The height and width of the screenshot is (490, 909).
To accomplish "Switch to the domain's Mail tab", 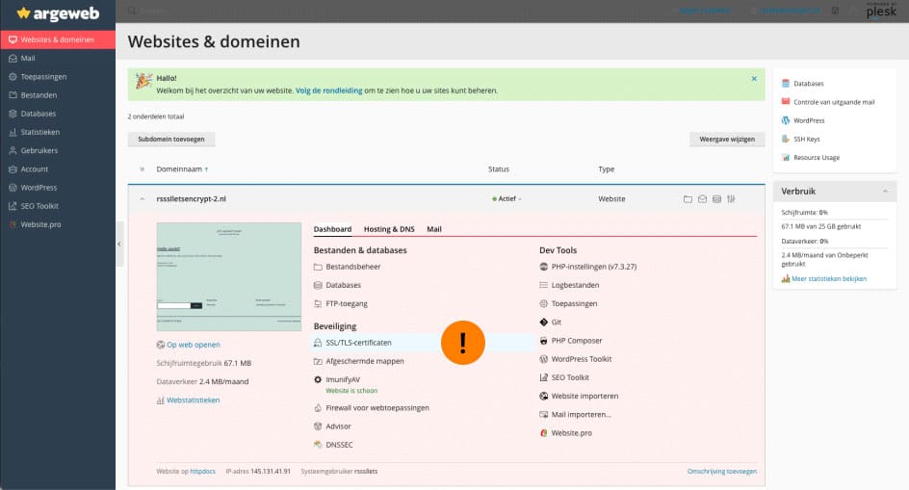I will 434,229.
